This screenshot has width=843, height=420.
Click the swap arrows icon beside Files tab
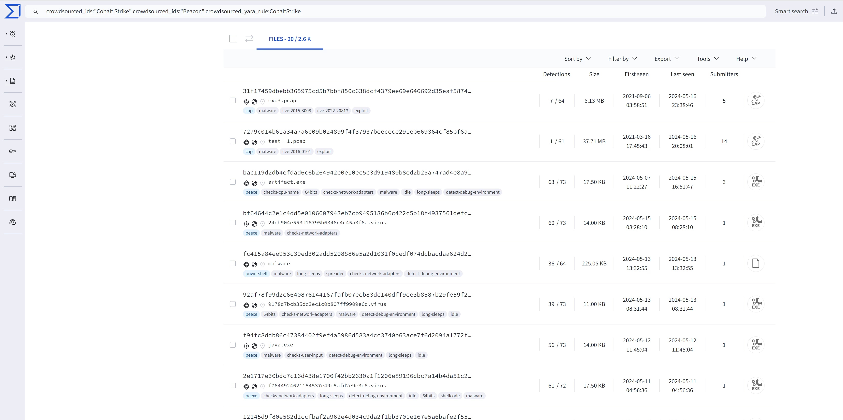249,39
